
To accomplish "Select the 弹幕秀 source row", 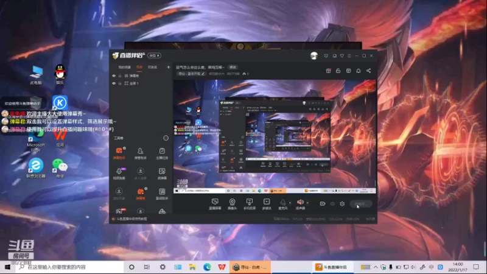I will click(141, 76).
